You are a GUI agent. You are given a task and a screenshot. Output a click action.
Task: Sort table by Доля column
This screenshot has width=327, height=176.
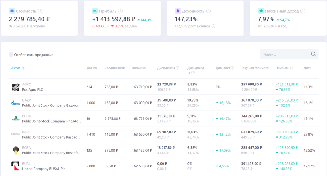tap(308, 68)
